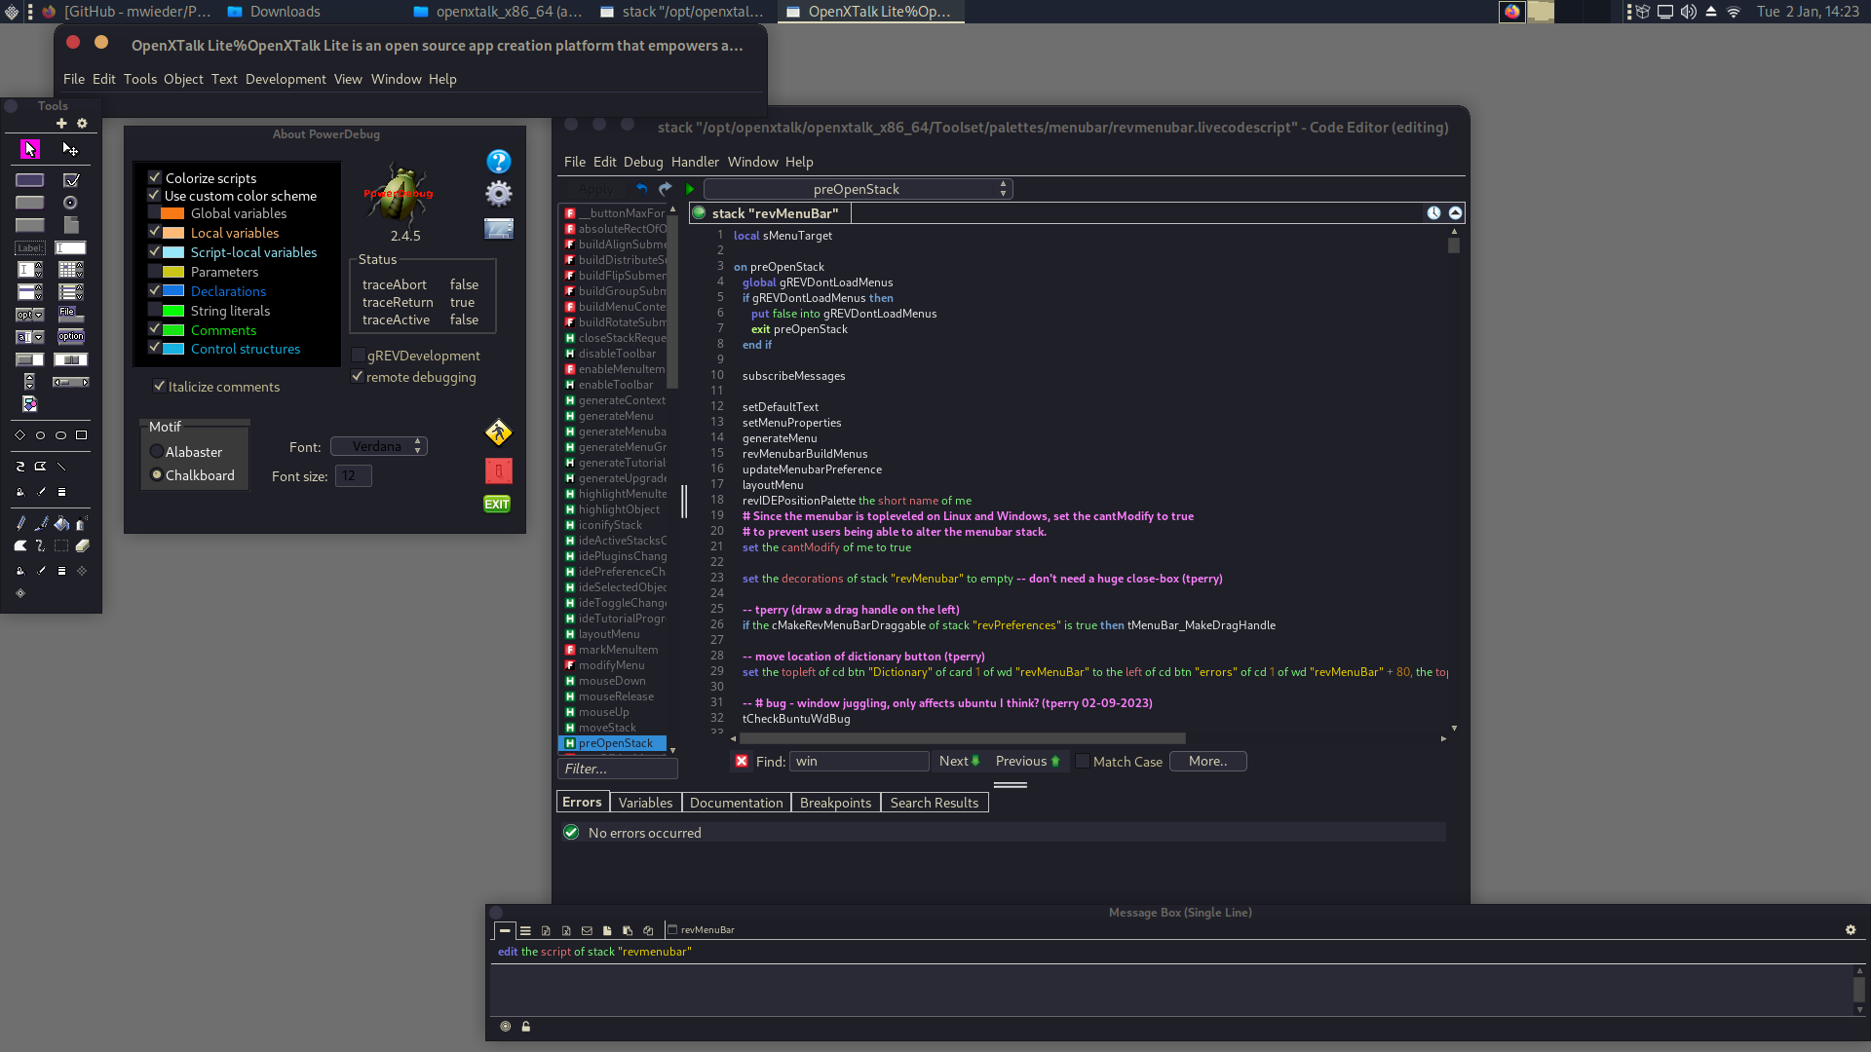Viewport: 1871px width, 1052px height.
Task: Pick the data grid table tool in Tools palette
Action: (70, 270)
